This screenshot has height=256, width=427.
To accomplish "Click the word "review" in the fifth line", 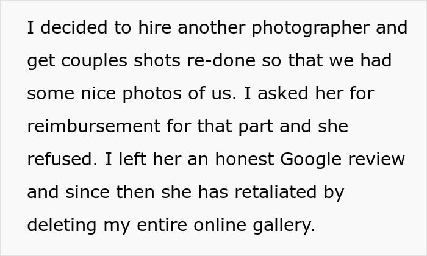I will point(376,159).
